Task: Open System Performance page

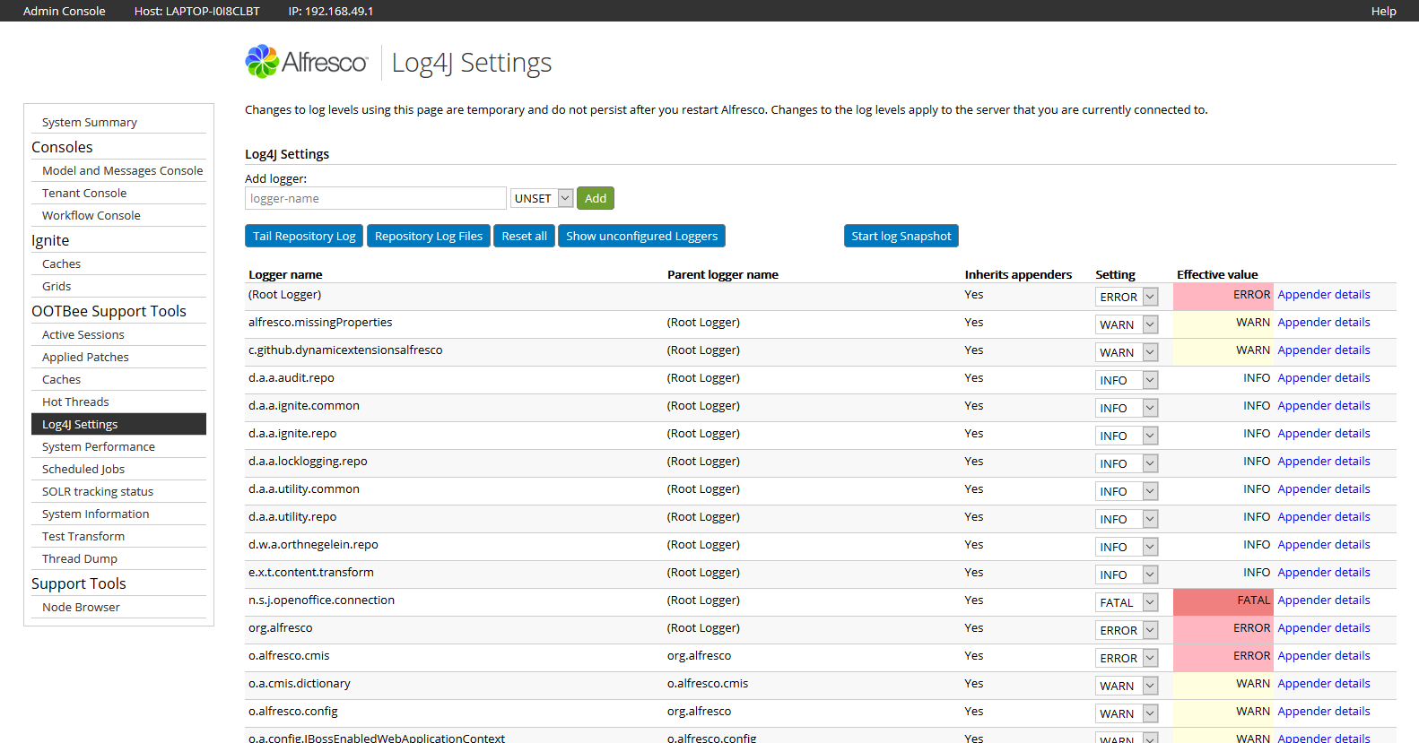Action: 99,446
